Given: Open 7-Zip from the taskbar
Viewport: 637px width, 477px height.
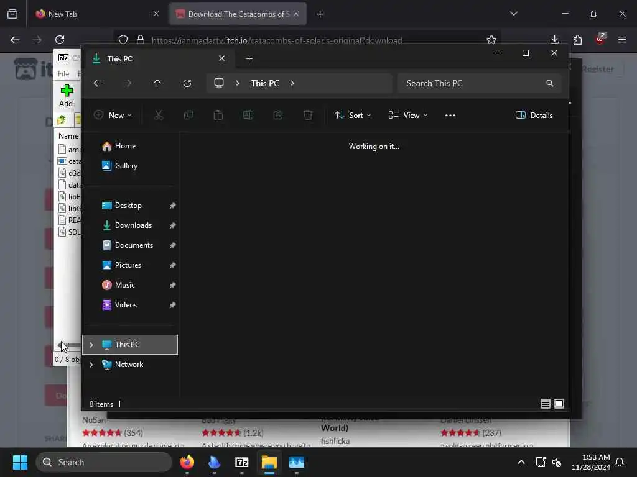Looking at the screenshot, I should [x=242, y=462].
